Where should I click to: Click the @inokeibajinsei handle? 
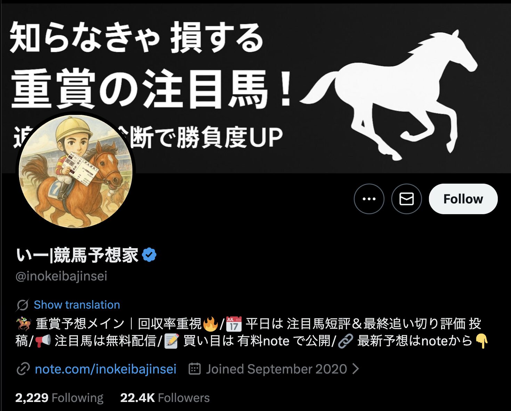62,276
